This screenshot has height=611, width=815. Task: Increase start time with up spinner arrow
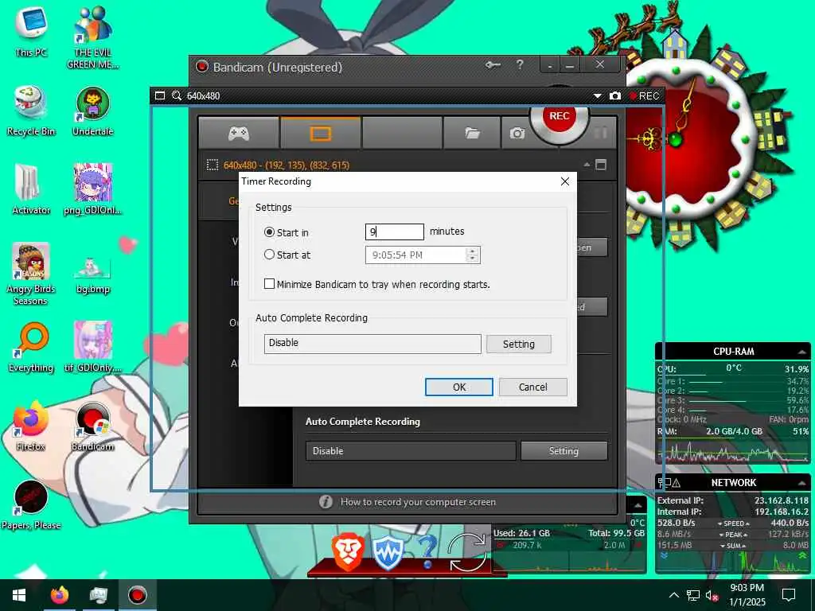473,251
